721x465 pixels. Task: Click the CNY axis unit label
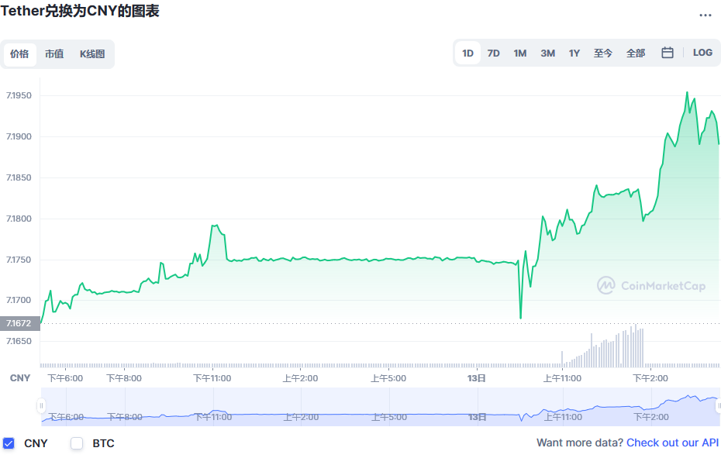[x=20, y=378]
